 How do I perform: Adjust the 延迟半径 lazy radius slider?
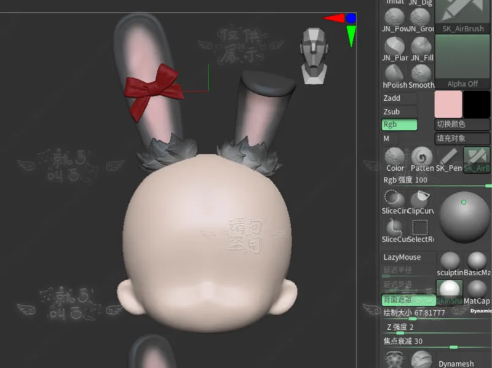click(409, 272)
